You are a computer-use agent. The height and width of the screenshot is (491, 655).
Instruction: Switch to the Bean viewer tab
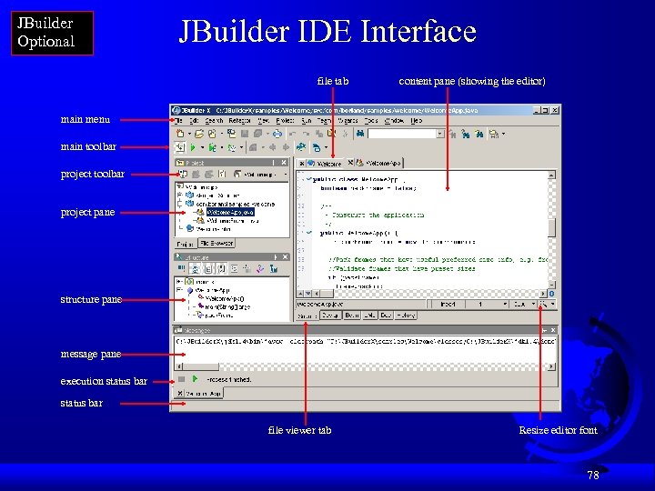click(352, 316)
